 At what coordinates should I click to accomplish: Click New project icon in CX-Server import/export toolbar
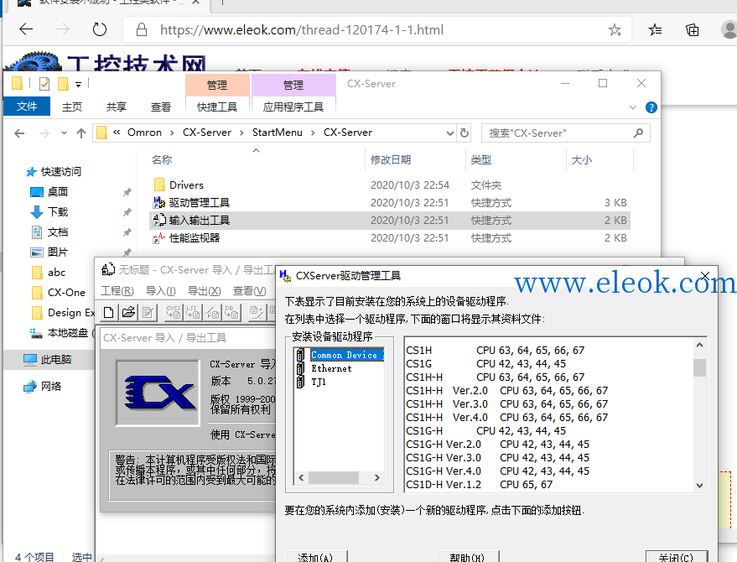tap(108, 312)
